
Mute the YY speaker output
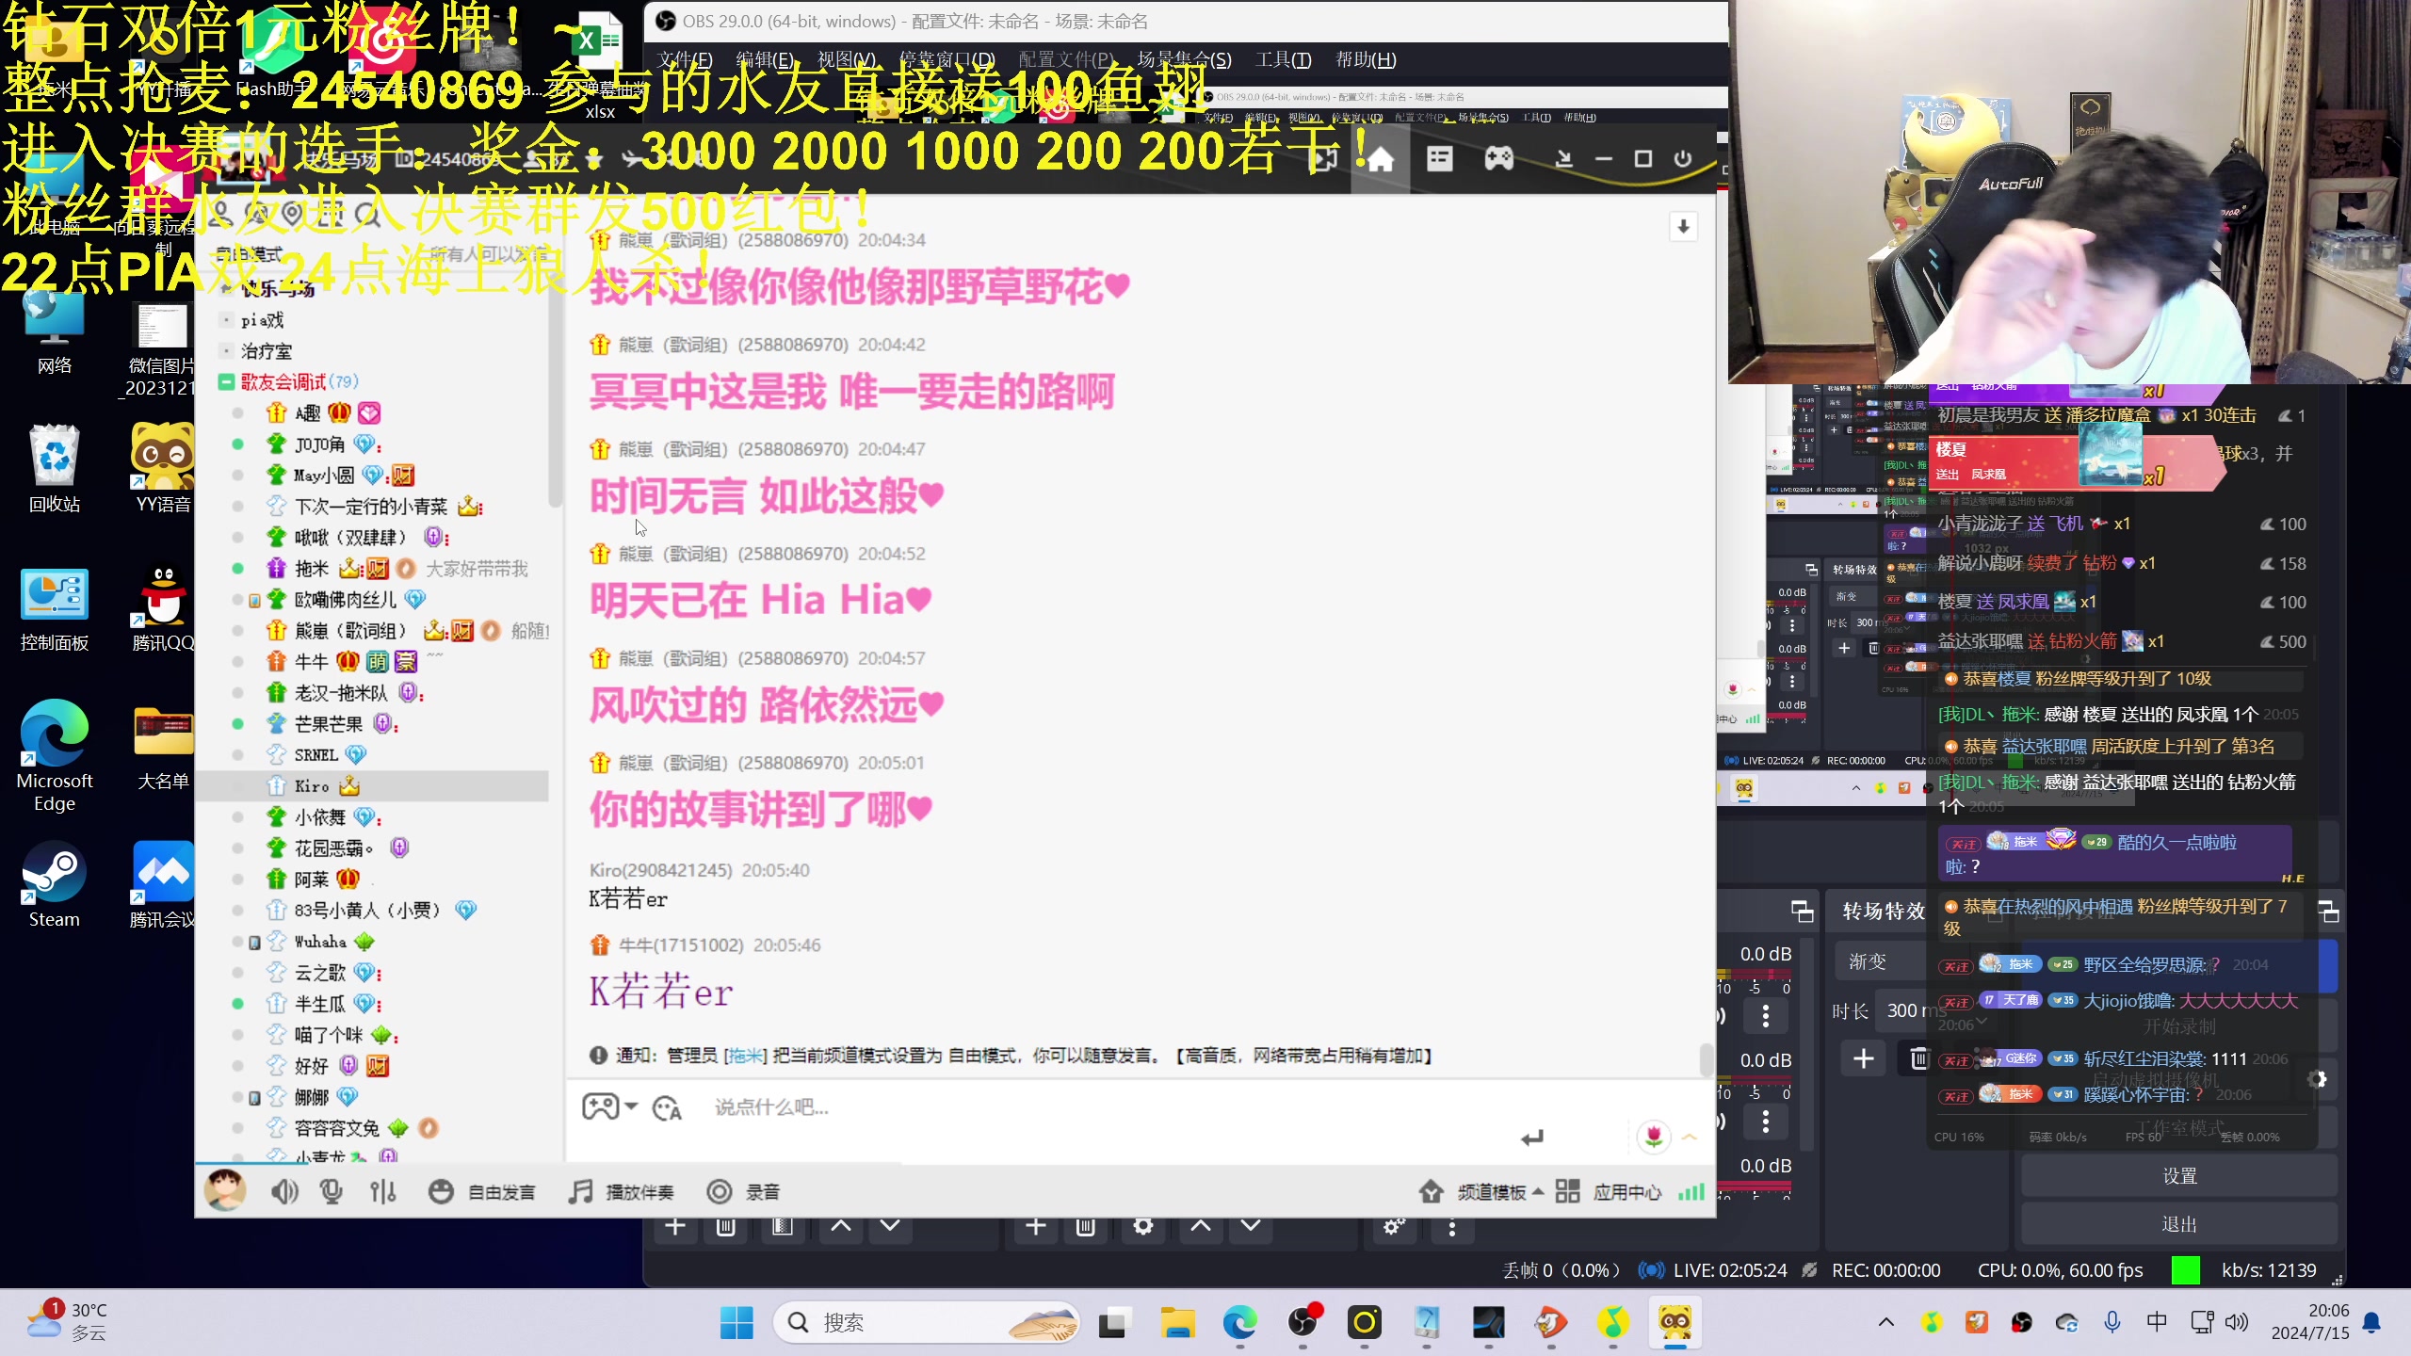pos(283,1192)
